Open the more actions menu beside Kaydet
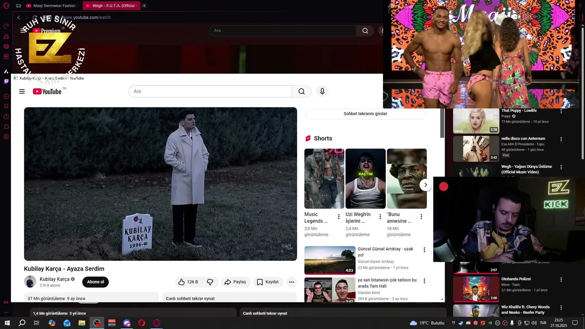The height and width of the screenshot is (329, 585). (291, 282)
